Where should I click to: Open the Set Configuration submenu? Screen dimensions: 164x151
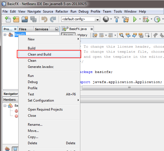[49, 100]
